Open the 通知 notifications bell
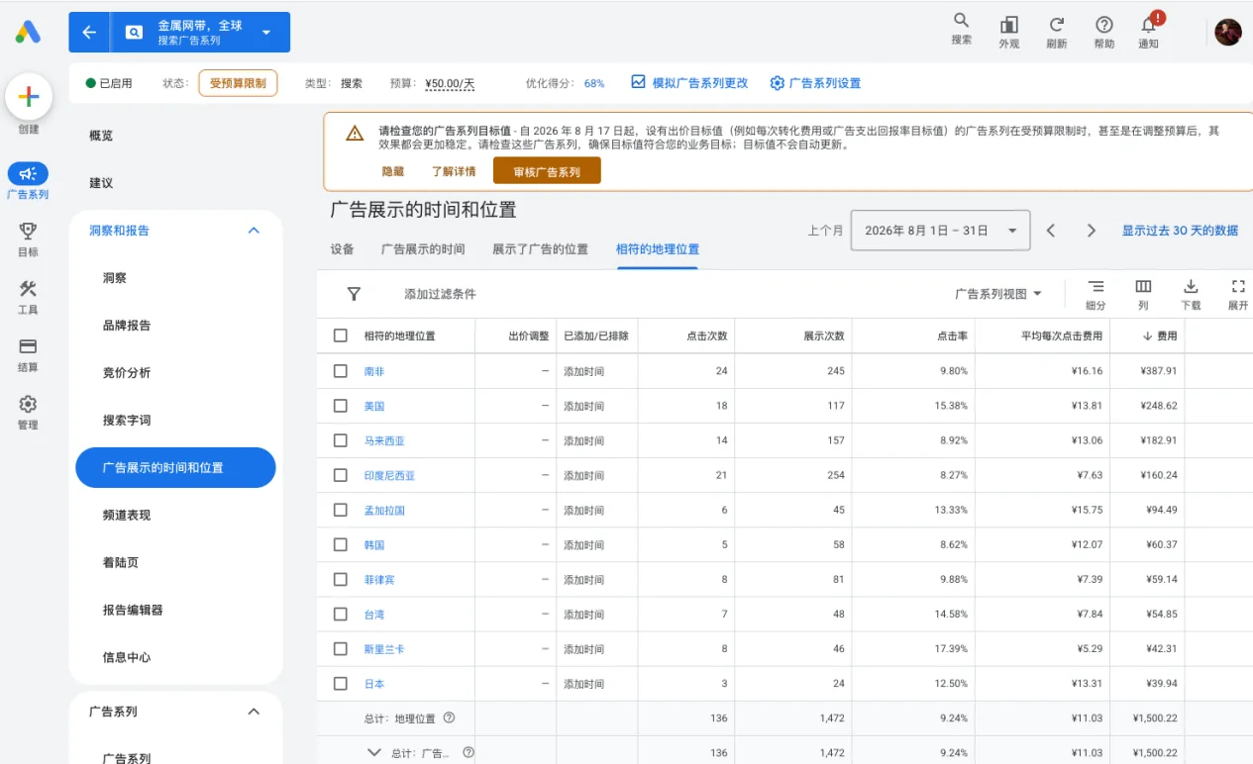Viewport: 1253px width, 764px height. click(x=1149, y=25)
